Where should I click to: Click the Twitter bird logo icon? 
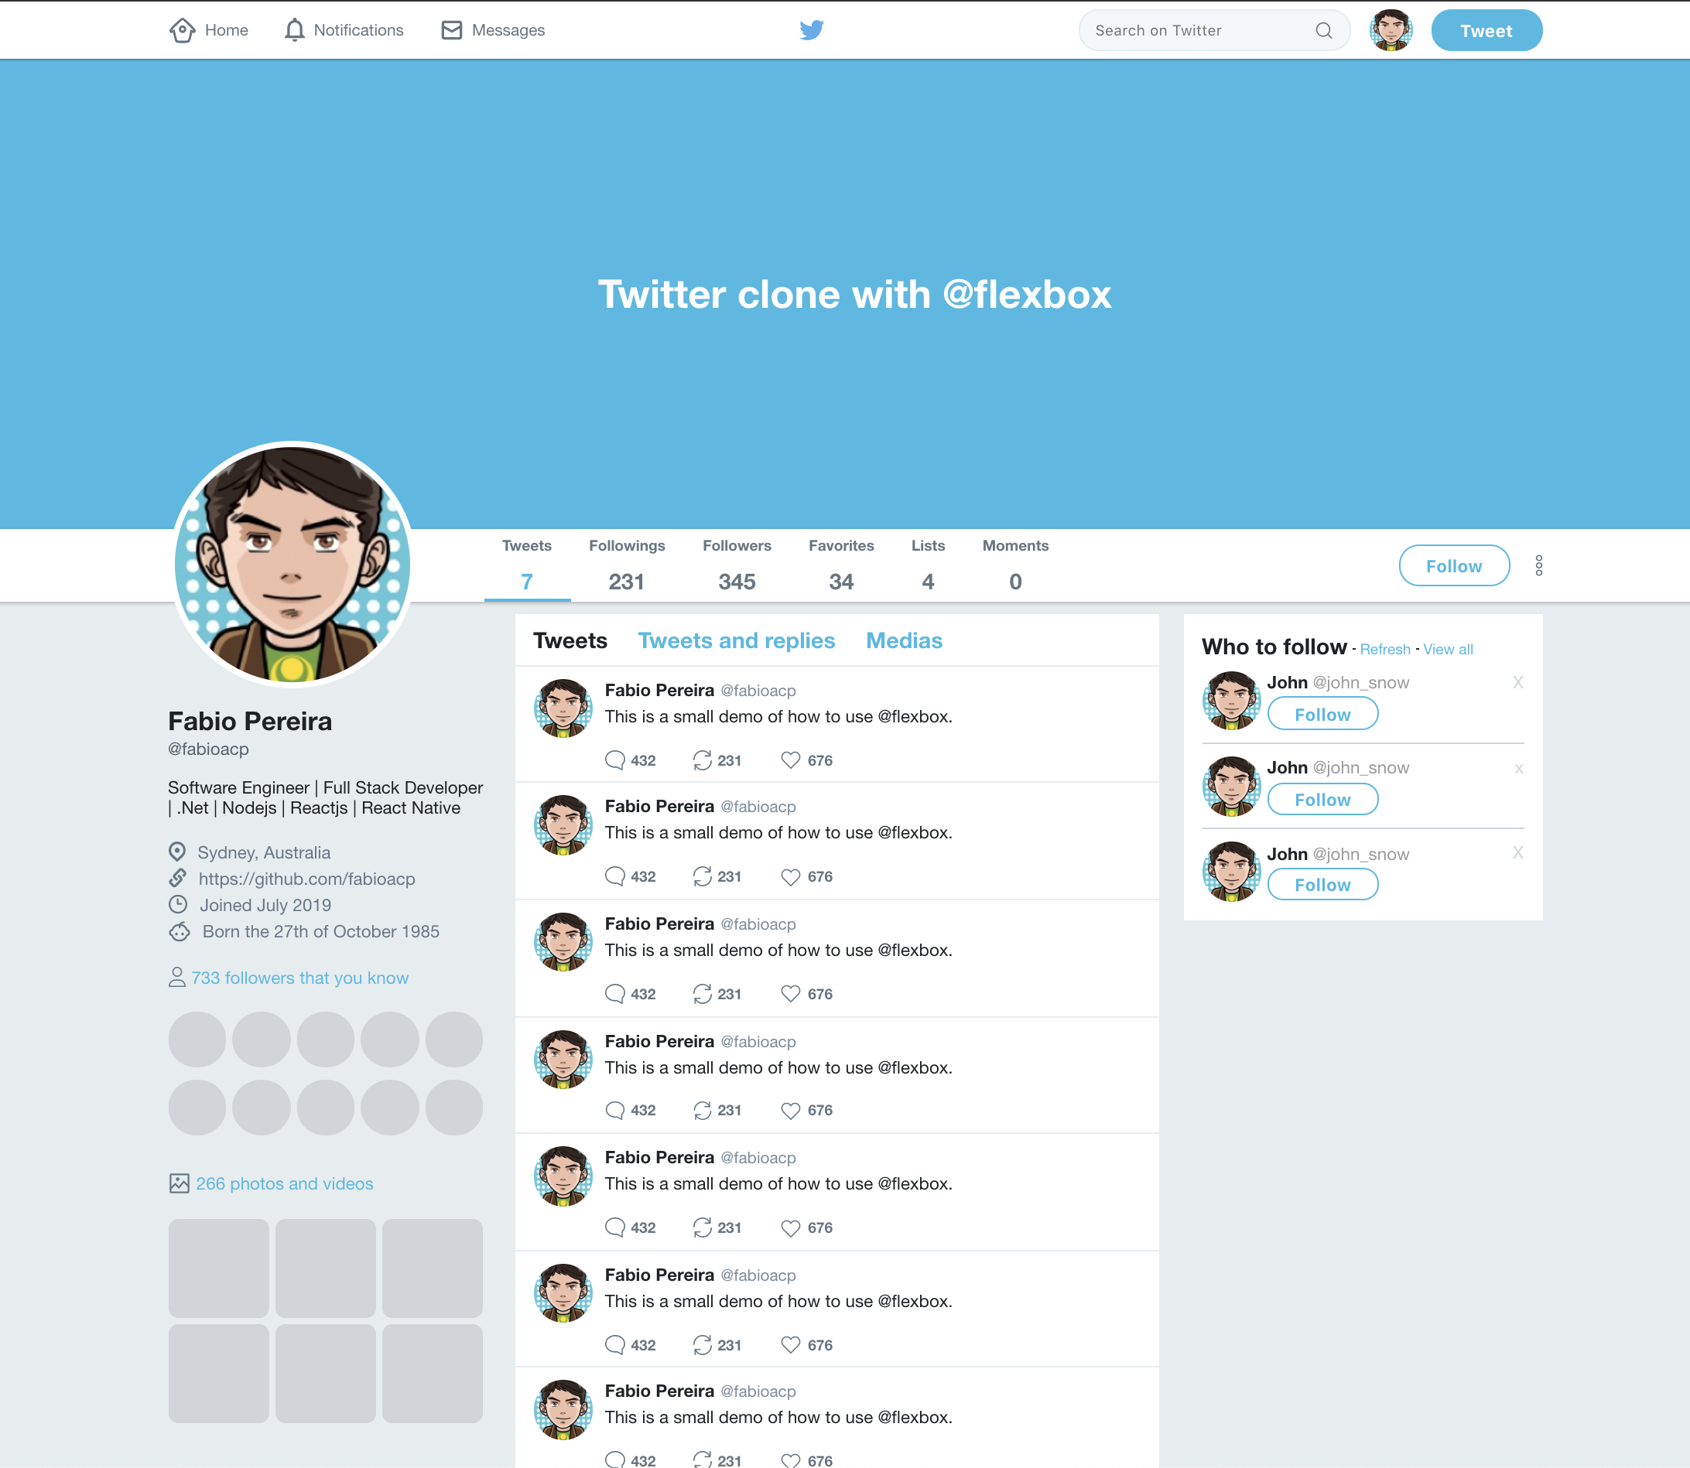click(809, 29)
